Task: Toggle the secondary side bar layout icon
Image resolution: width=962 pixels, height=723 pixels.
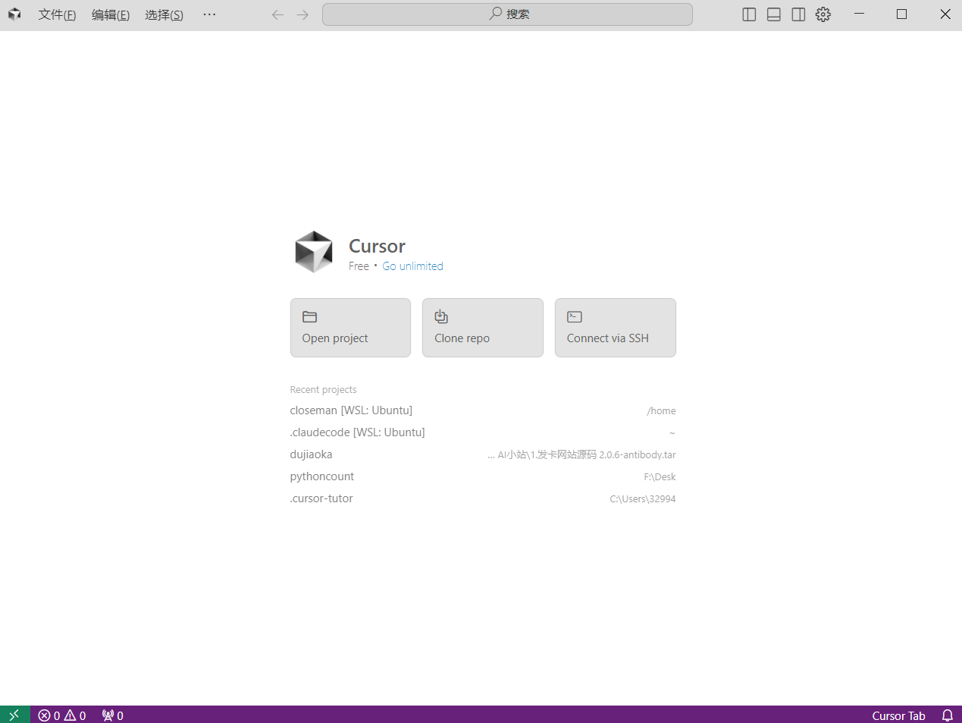Action: [798, 14]
